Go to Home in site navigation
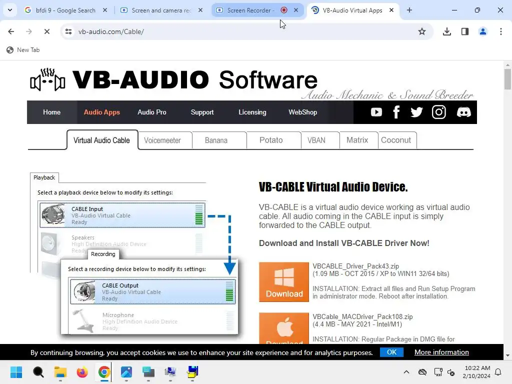 [52, 112]
